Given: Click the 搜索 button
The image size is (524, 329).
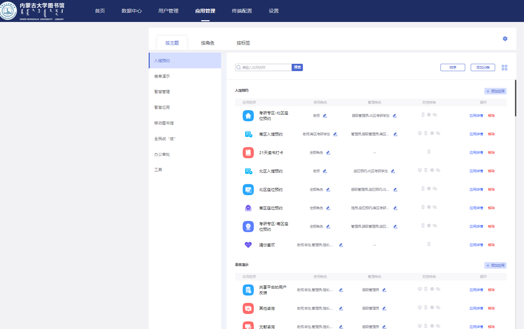Looking at the screenshot, I should 297,67.
